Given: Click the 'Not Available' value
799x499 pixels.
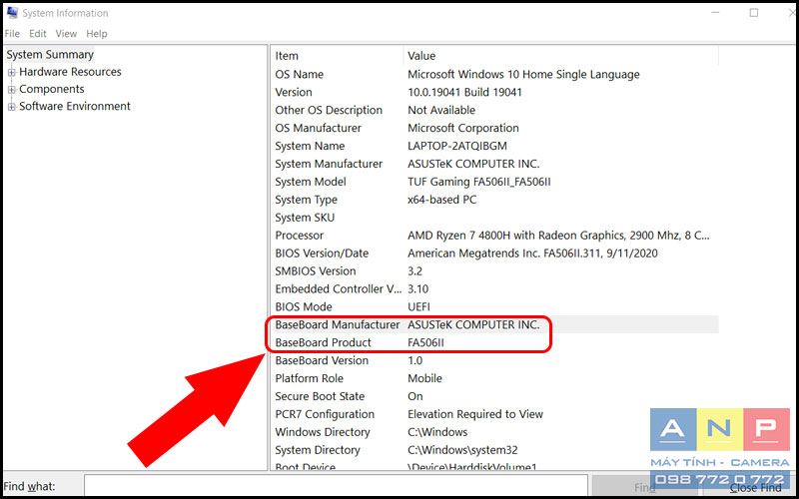Looking at the screenshot, I should click(x=441, y=110).
